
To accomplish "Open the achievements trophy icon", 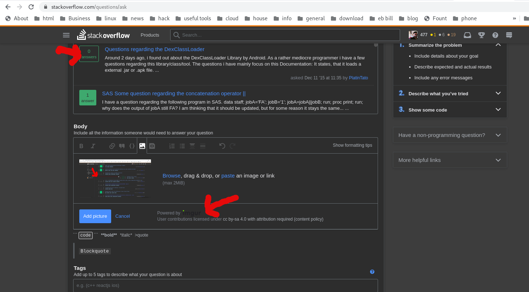I will pos(482,35).
